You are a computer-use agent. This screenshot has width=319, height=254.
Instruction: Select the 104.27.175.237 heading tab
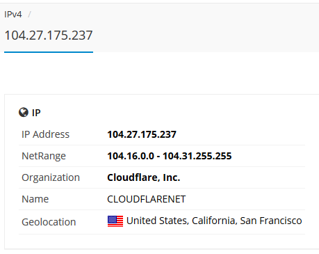pos(49,35)
